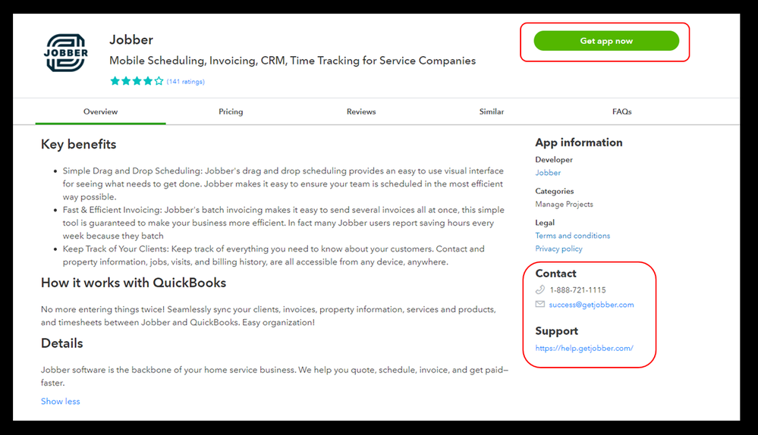Screen dimensions: 758x435
Task: Click the phone icon under Contact
Action: click(540, 289)
